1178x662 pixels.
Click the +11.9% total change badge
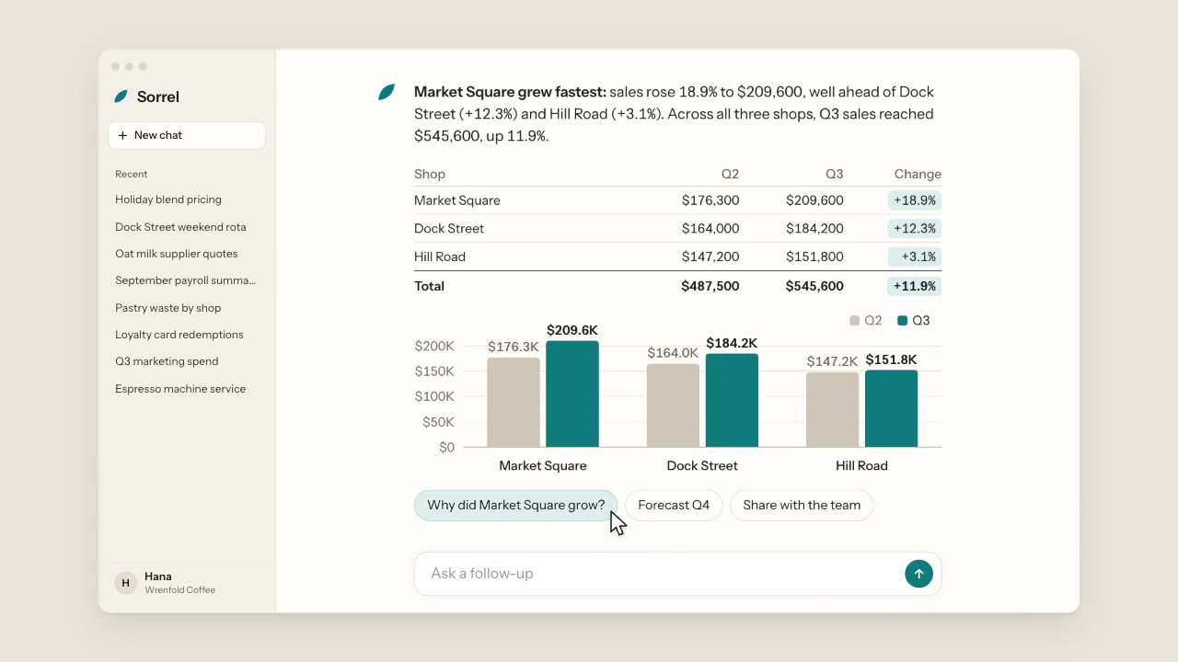point(915,286)
